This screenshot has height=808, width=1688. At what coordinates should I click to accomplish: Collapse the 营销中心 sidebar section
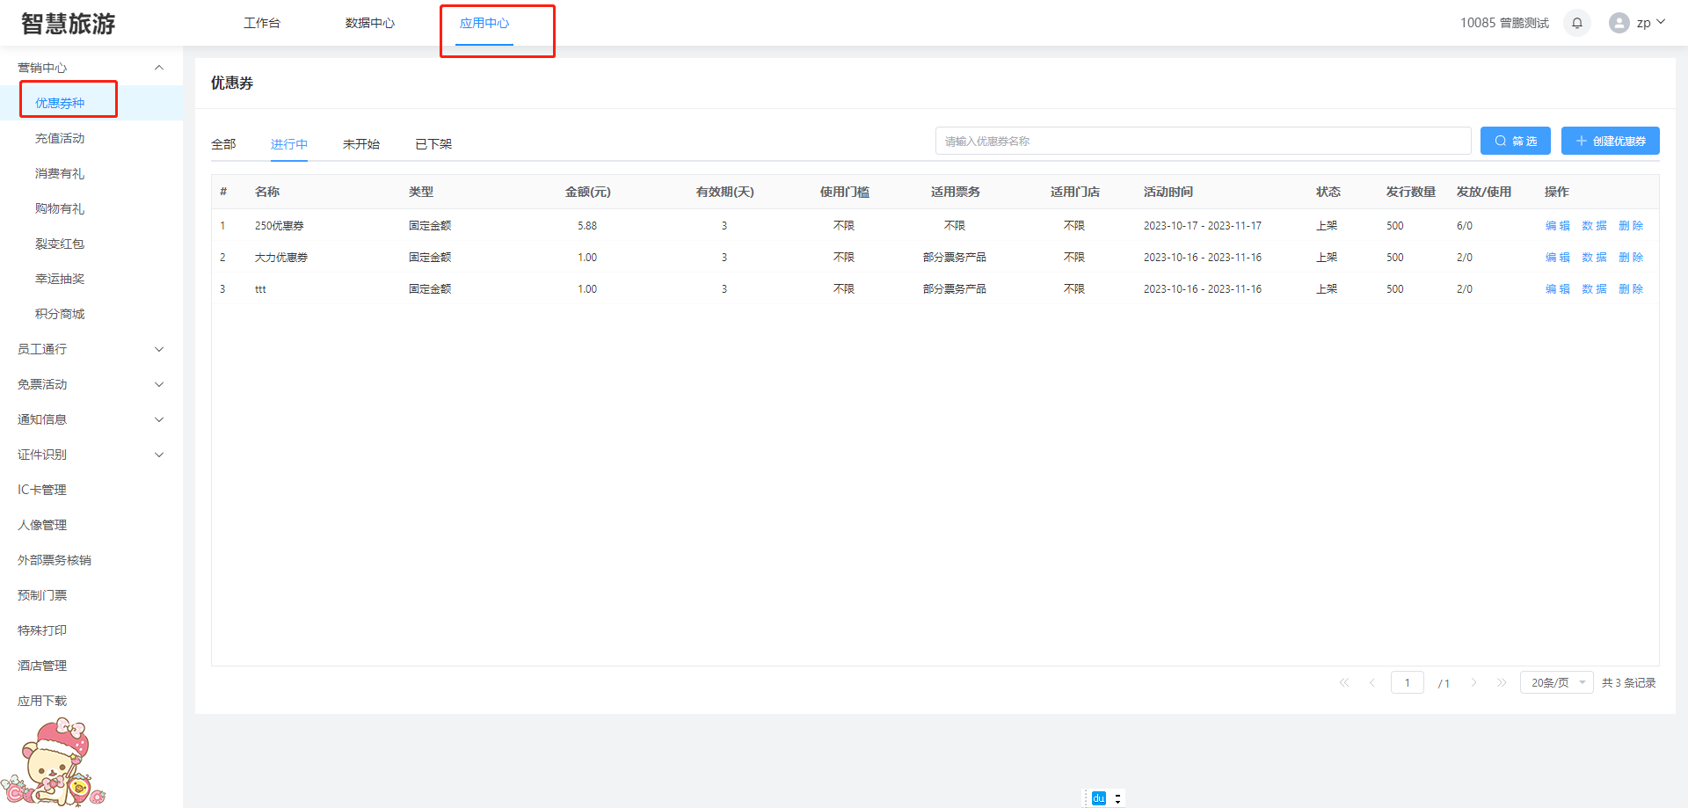[159, 68]
